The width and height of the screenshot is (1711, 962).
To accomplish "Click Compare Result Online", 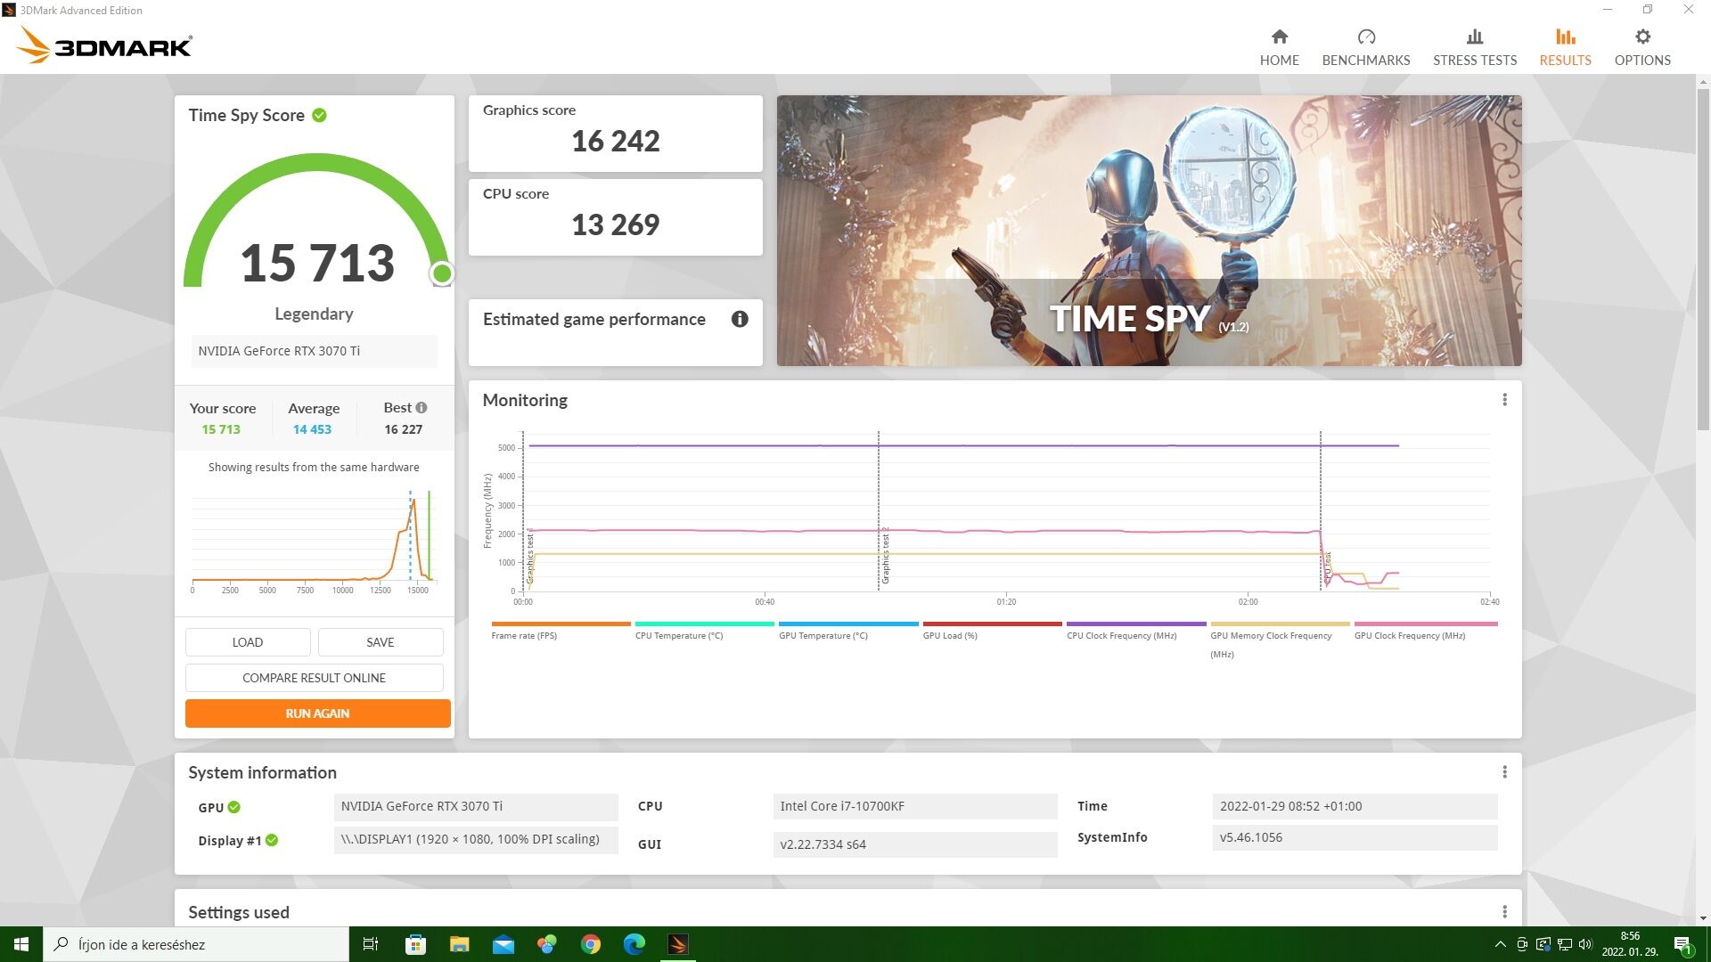I will [314, 678].
